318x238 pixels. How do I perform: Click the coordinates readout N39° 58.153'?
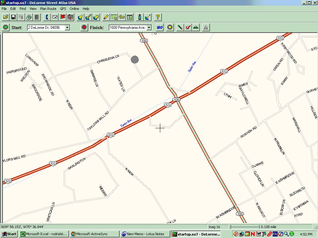pos(22,227)
